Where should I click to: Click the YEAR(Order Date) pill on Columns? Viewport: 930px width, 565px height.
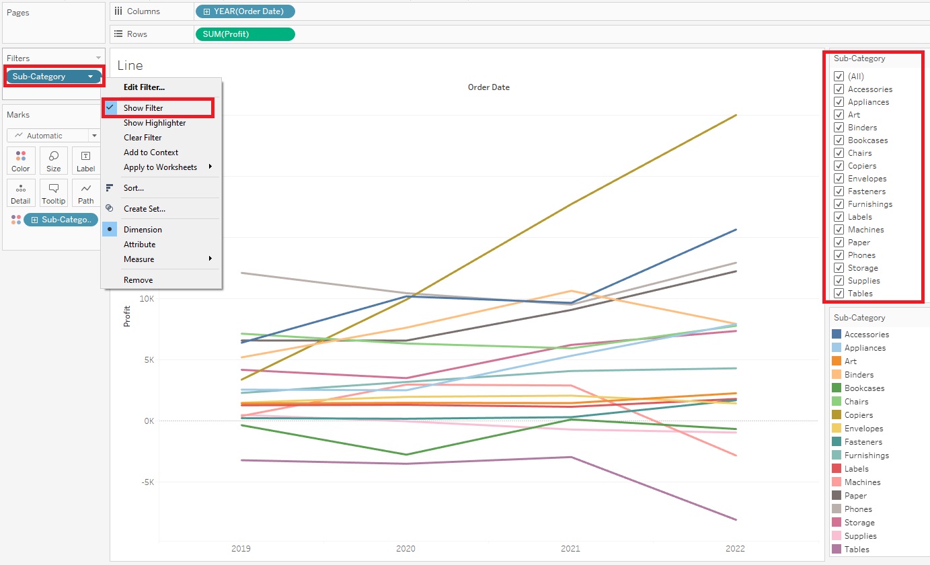245,11
